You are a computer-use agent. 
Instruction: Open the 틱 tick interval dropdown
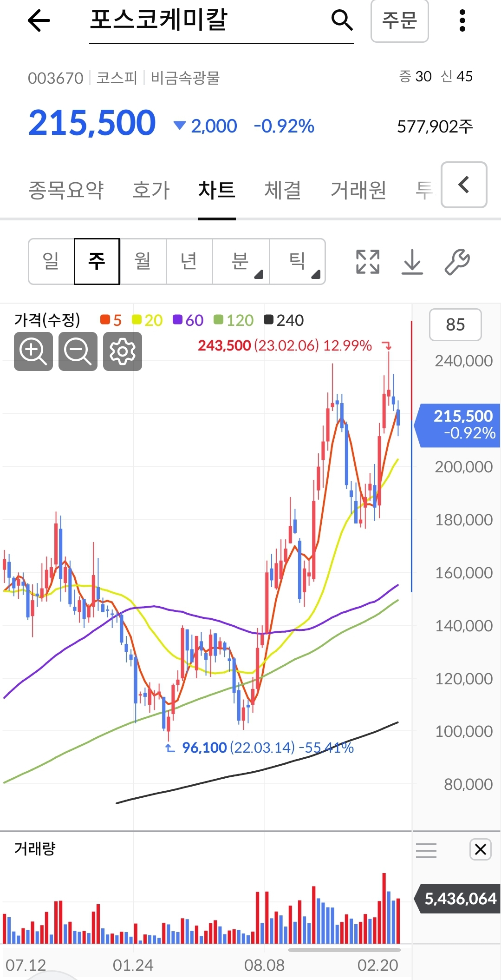pyautogui.click(x=297, y=261)
